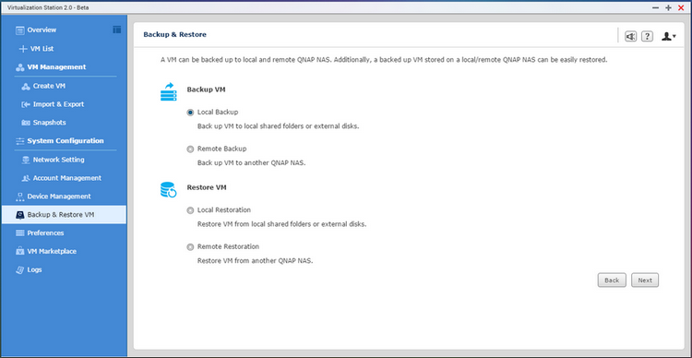
Task: Click the Back button
Action: 612,280
